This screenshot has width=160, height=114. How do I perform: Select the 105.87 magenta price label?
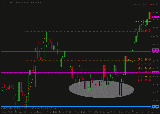tap(155, 51)
